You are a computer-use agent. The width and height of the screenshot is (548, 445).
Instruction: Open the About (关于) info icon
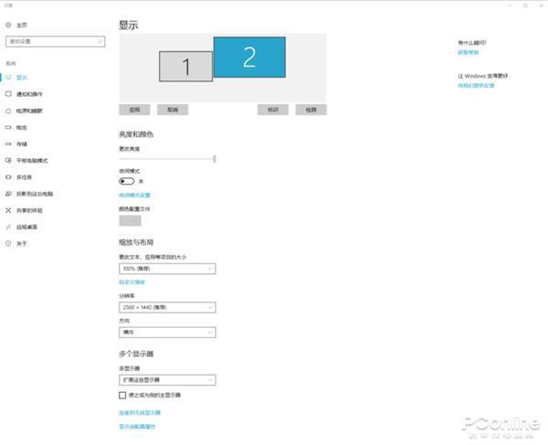pyautogui.click(x=9, y=244)
